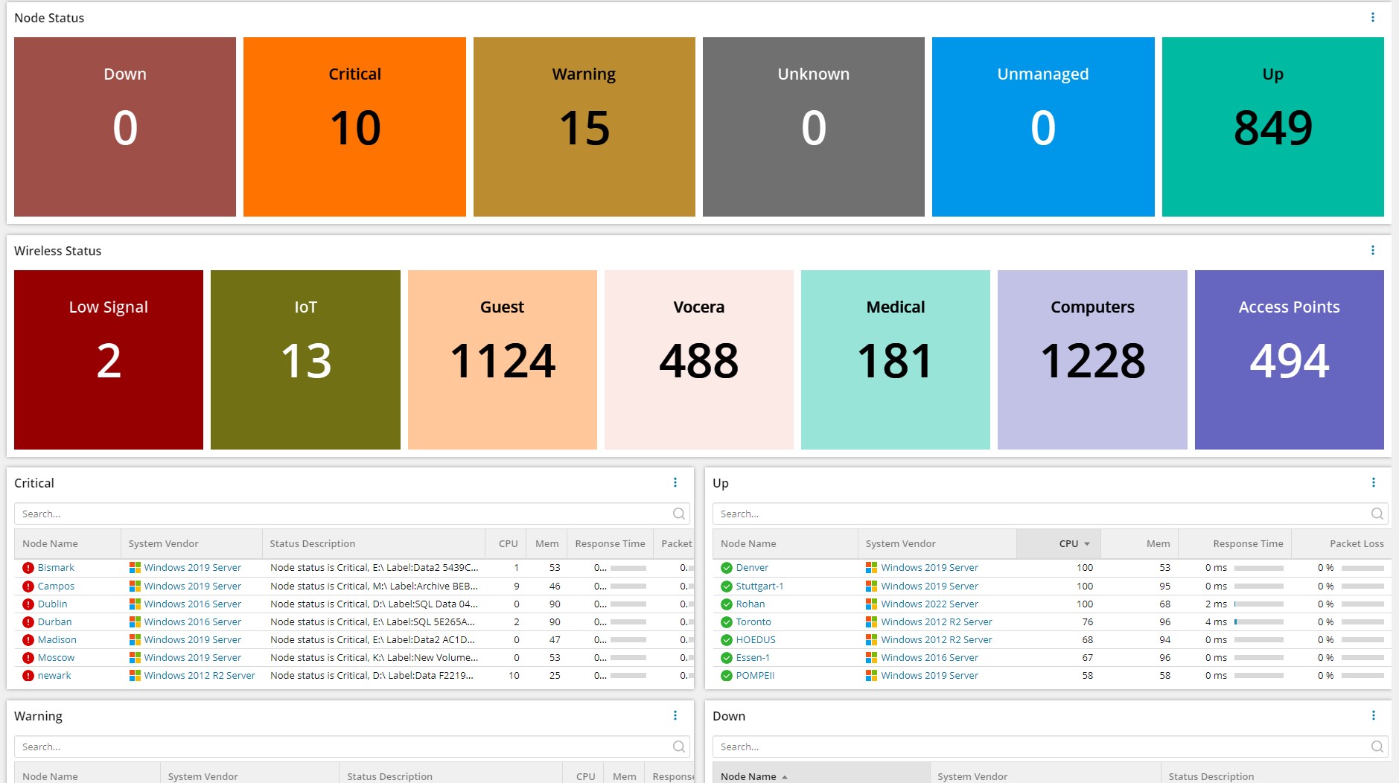Open the Dublin node link
The image size is (1399, 783).
(52, 604)
